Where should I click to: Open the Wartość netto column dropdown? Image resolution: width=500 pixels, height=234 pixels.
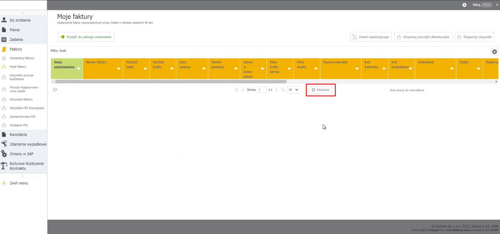(x=145, y=69)
